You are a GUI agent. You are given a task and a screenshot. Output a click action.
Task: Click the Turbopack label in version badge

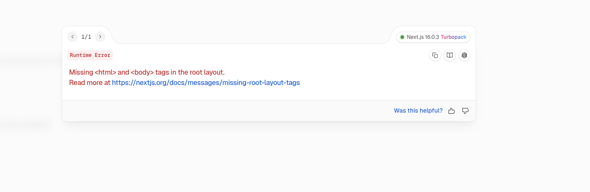click(x=453, y=37)
